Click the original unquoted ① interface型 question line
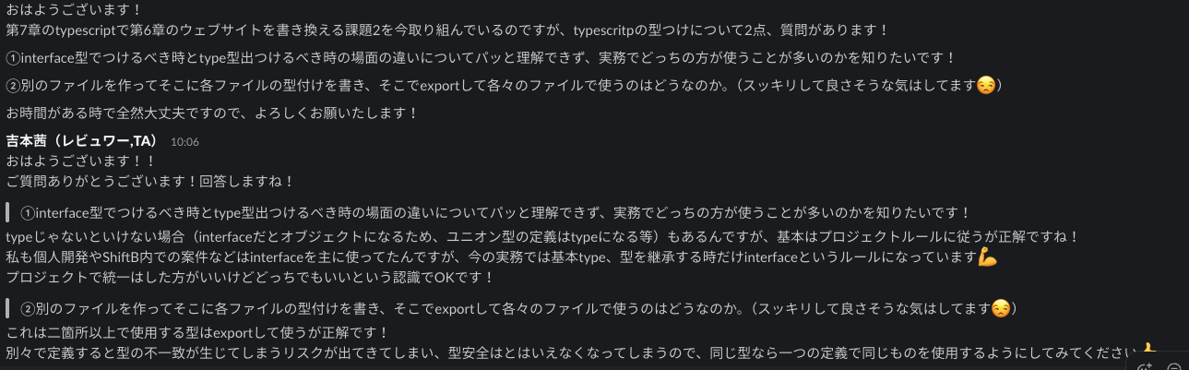The width and height of the screenshot is (1189, 370). click(x=480, y=57)
